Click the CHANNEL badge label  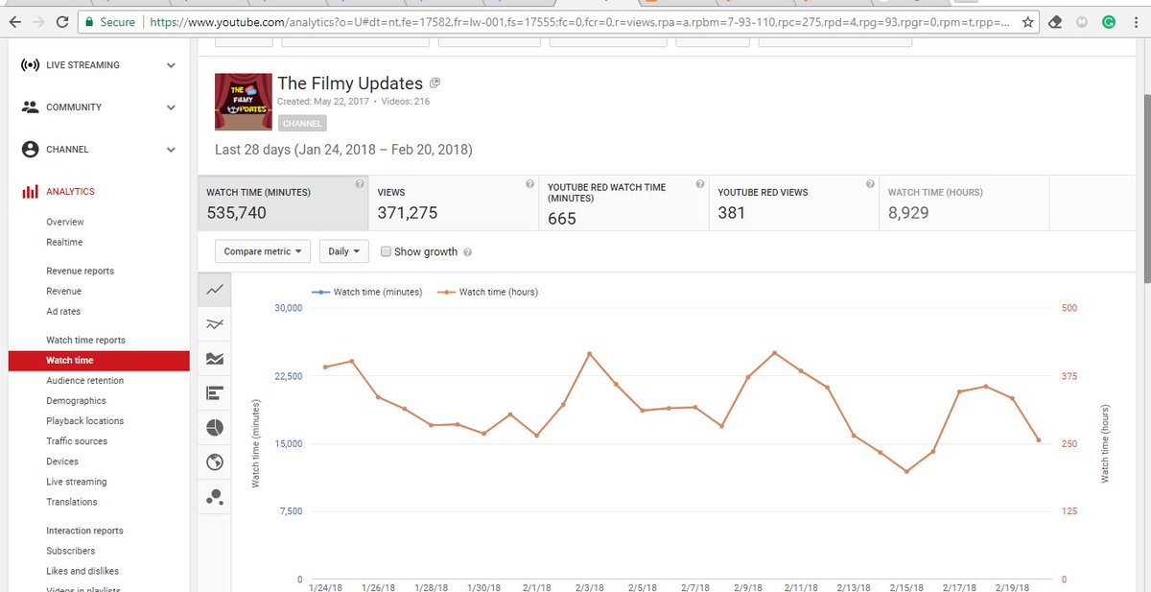(302, 124)
